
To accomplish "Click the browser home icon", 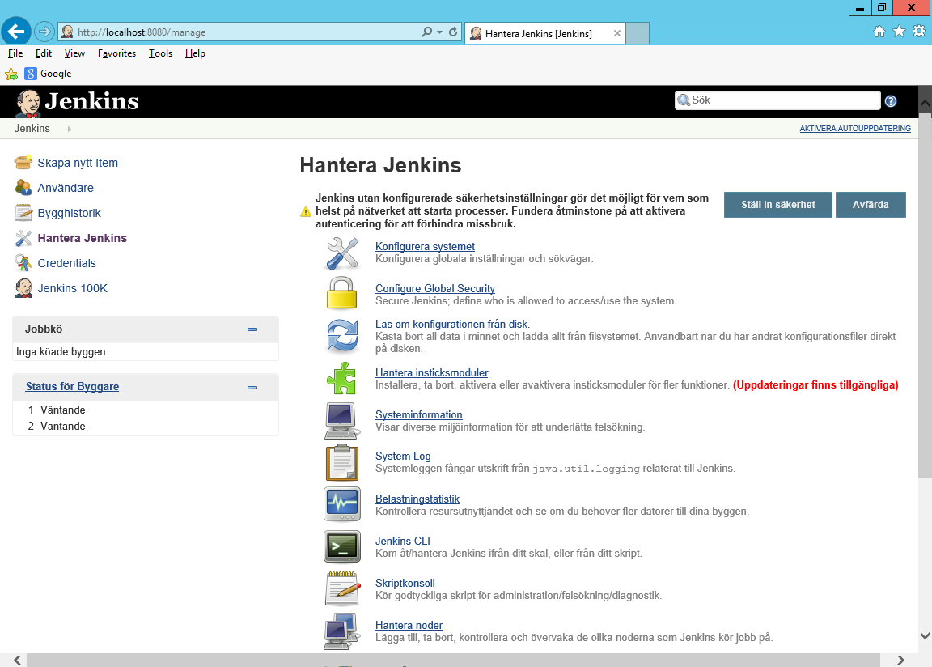I will pyautogui.click(x=879, y=32).
